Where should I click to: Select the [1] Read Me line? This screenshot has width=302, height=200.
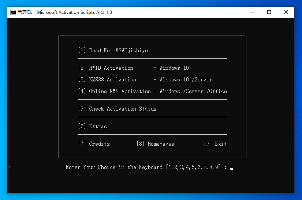pos(94,50)
